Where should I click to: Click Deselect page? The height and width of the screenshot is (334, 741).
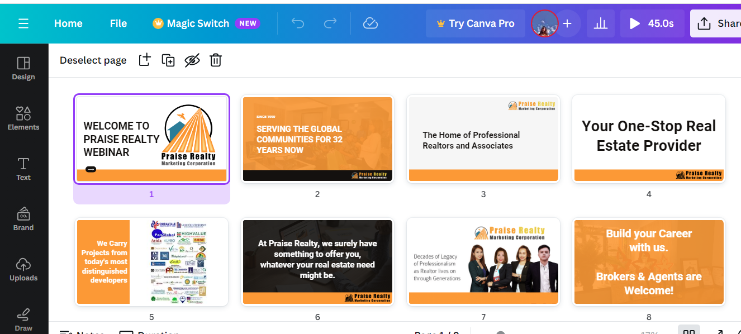pos(93,60)
